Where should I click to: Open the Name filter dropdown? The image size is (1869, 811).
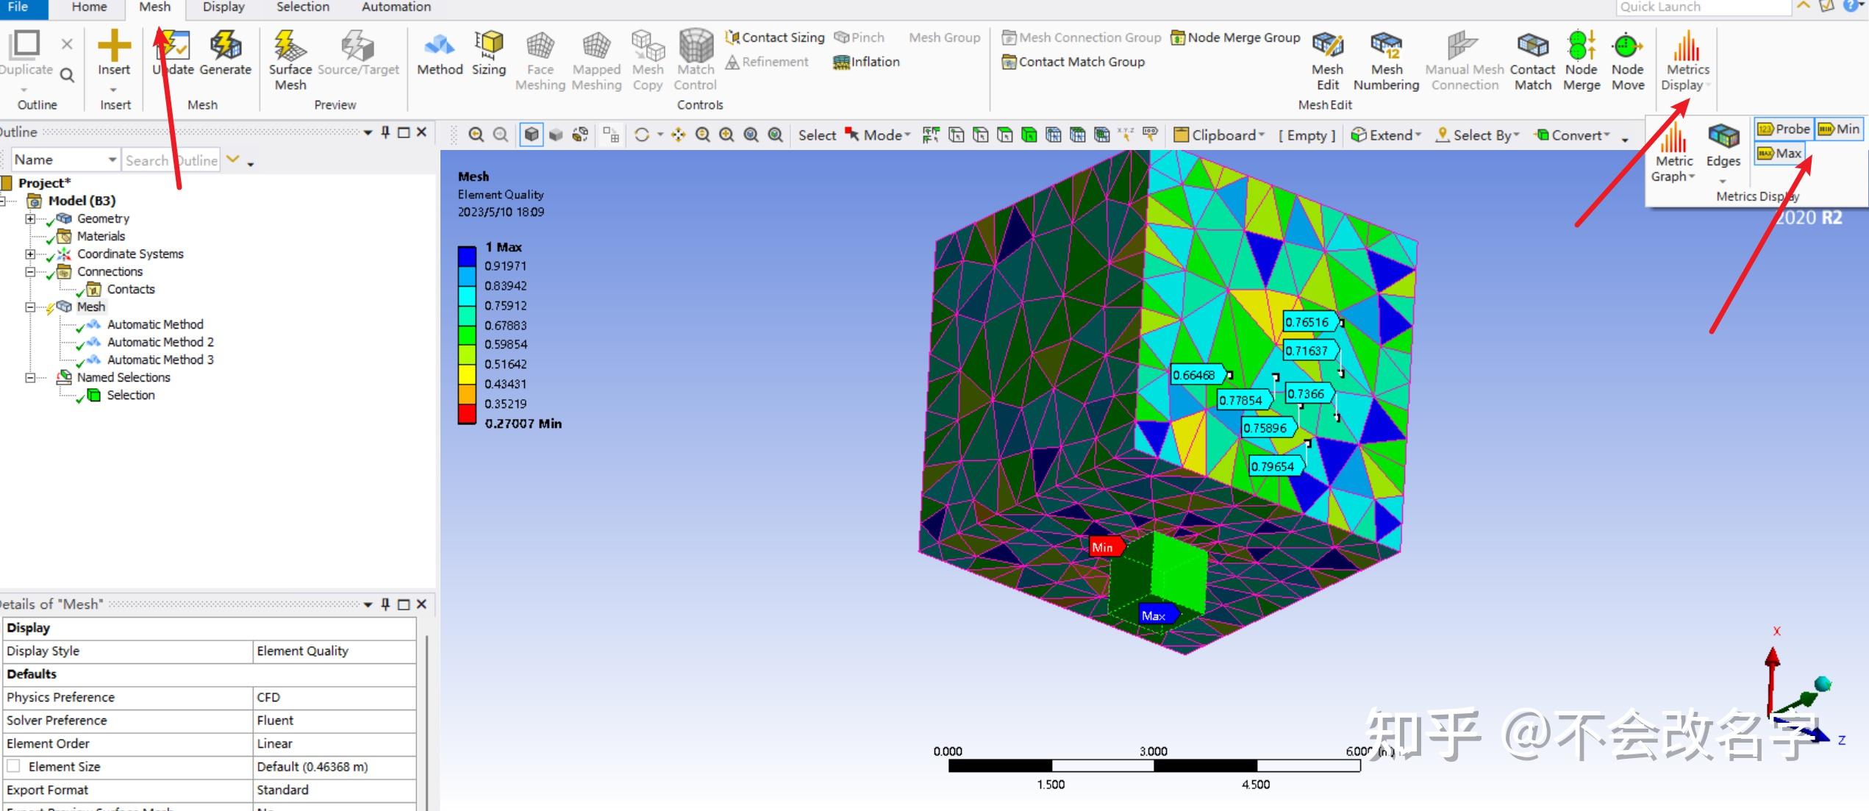(x=112, y=160)
